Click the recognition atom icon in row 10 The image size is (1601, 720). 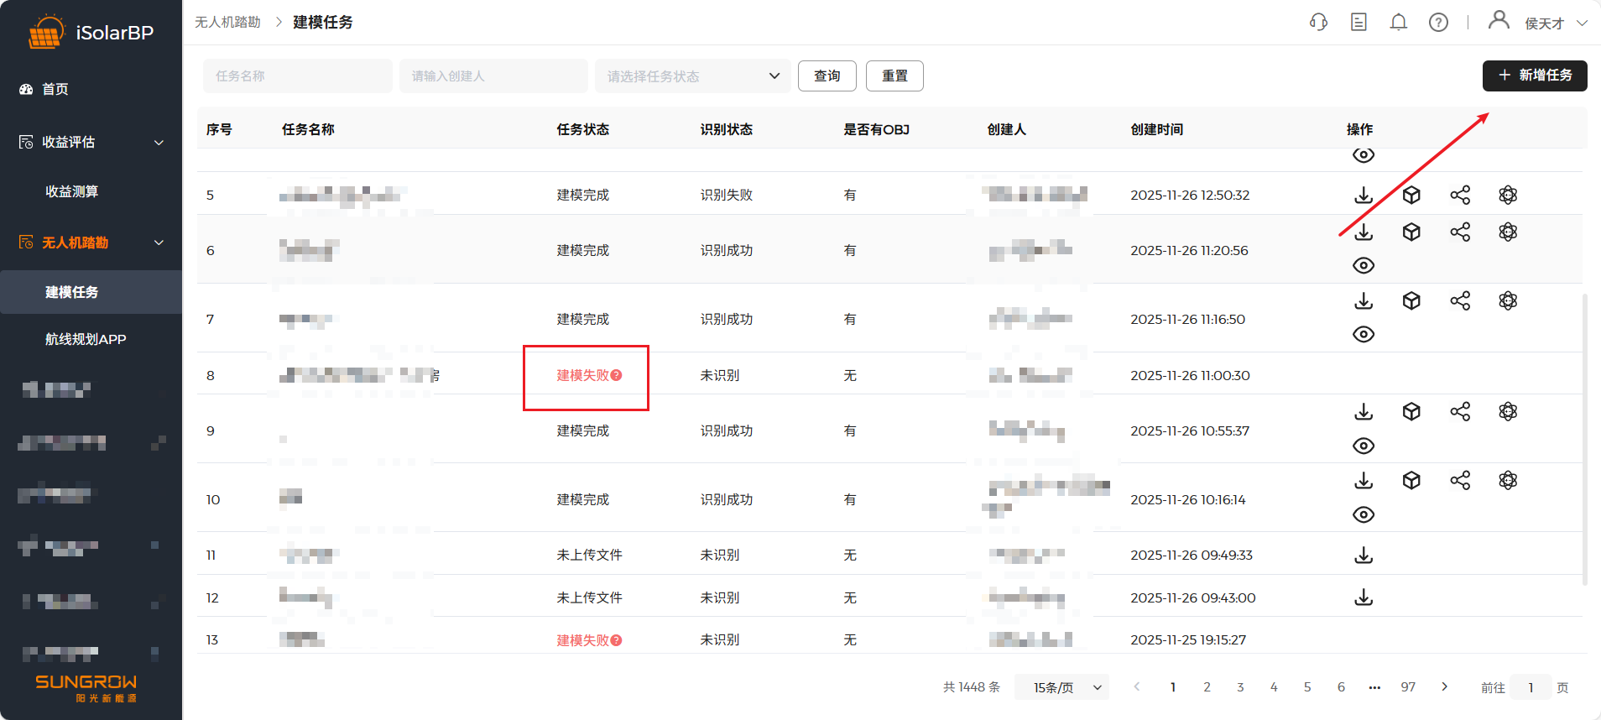pos(1508,481)
